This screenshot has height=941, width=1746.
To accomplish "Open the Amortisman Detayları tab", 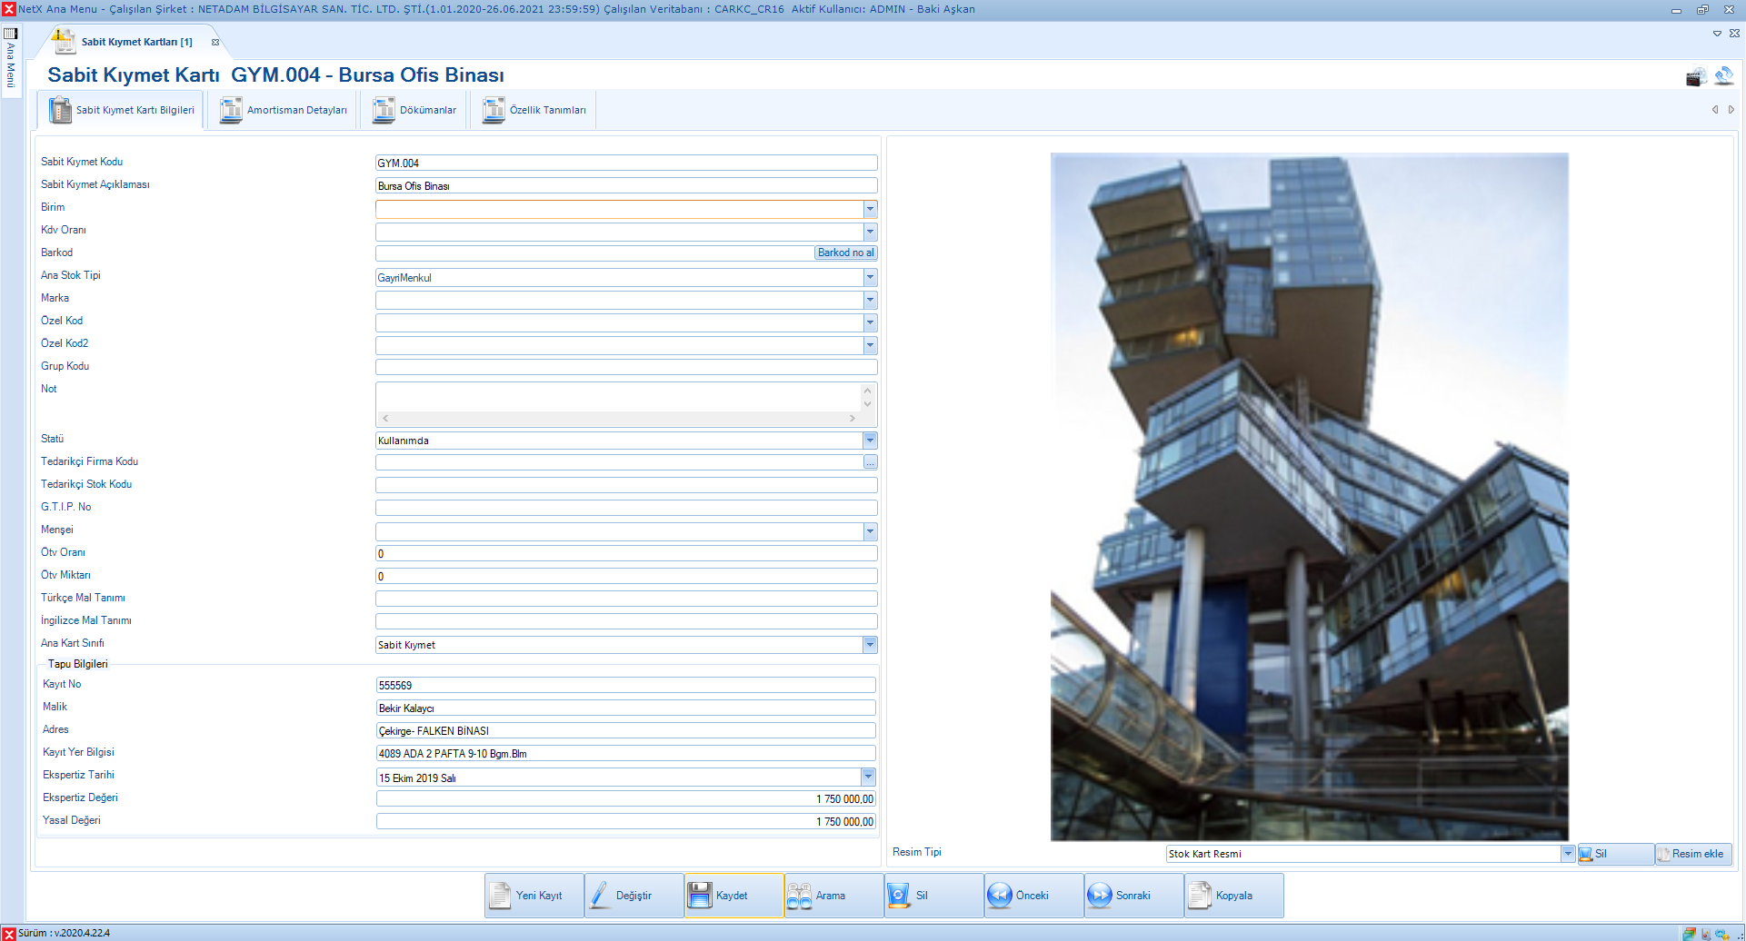I will (284, 110).
